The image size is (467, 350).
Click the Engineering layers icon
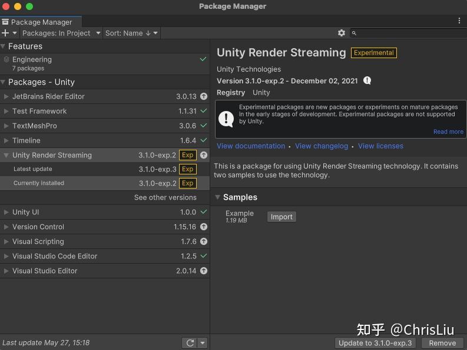pyautogui.click(x=6, y=60)
